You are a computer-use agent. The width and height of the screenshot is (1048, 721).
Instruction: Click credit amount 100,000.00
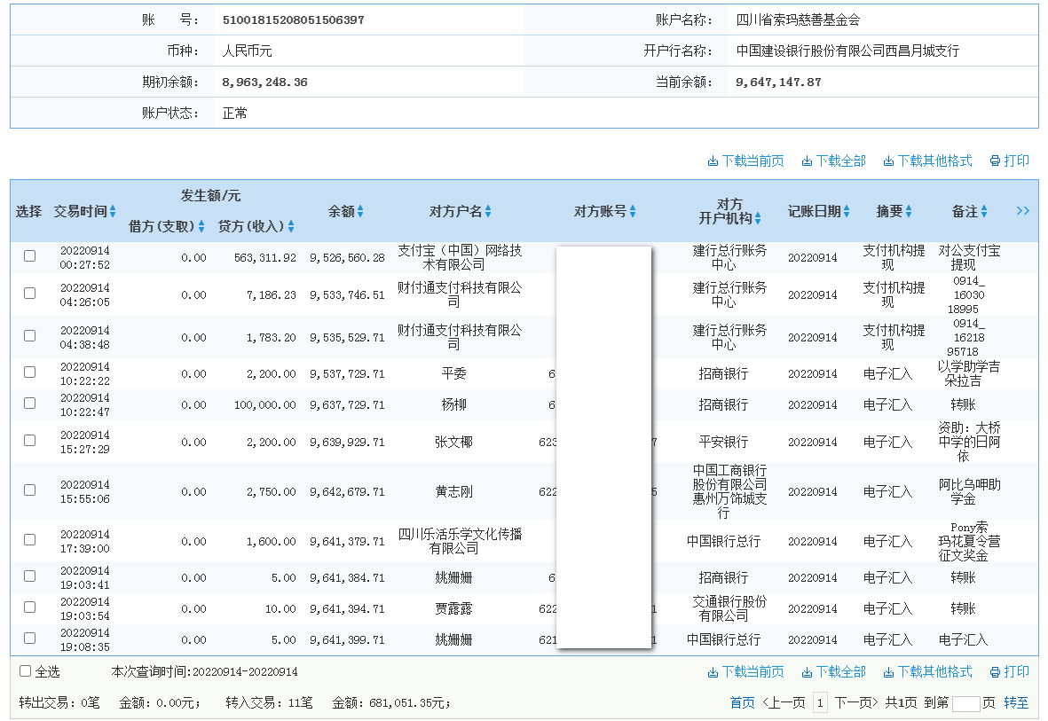pos(264,405)
